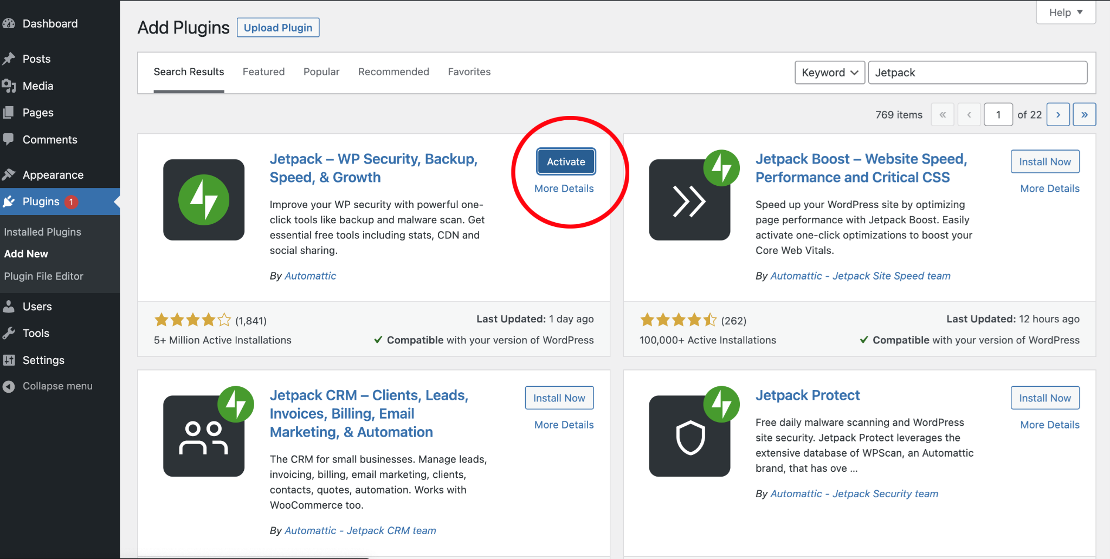Open Tools using the wrench icon
The image size is (1110, 559).
pyautogui.click(x=10, y=333)
